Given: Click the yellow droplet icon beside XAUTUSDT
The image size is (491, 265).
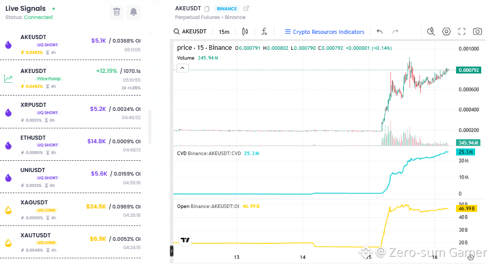Looking at the screenshot, I should coord(8,243).
